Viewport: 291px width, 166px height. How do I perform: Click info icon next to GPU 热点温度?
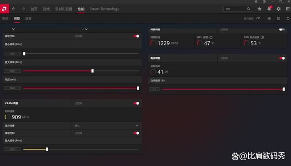pyautogui.click(x=262, y=37)
